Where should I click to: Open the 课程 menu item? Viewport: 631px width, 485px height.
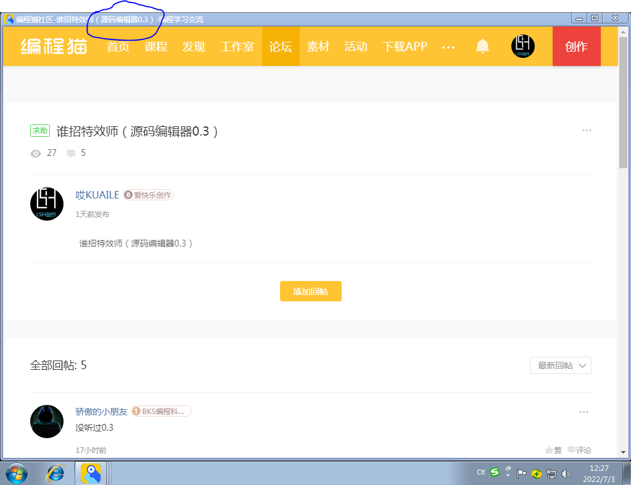point(156,46)
